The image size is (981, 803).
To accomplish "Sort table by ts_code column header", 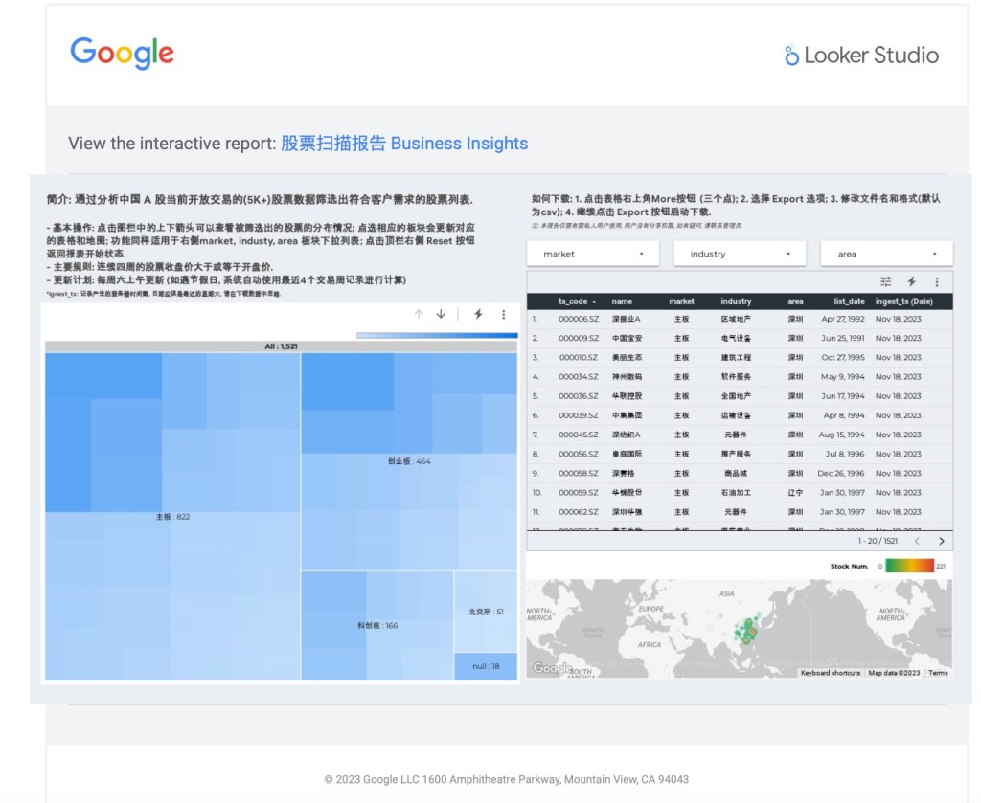I will point(576,301).
